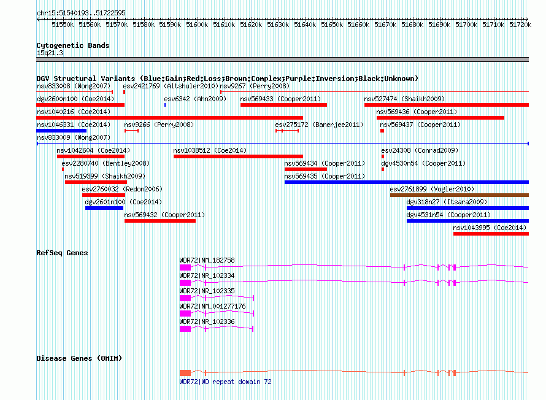Click the nsv519399 (Shaikh2009) label
This screenshot has width=546, height=400.
pyautogui.click(x=105, y=176)
